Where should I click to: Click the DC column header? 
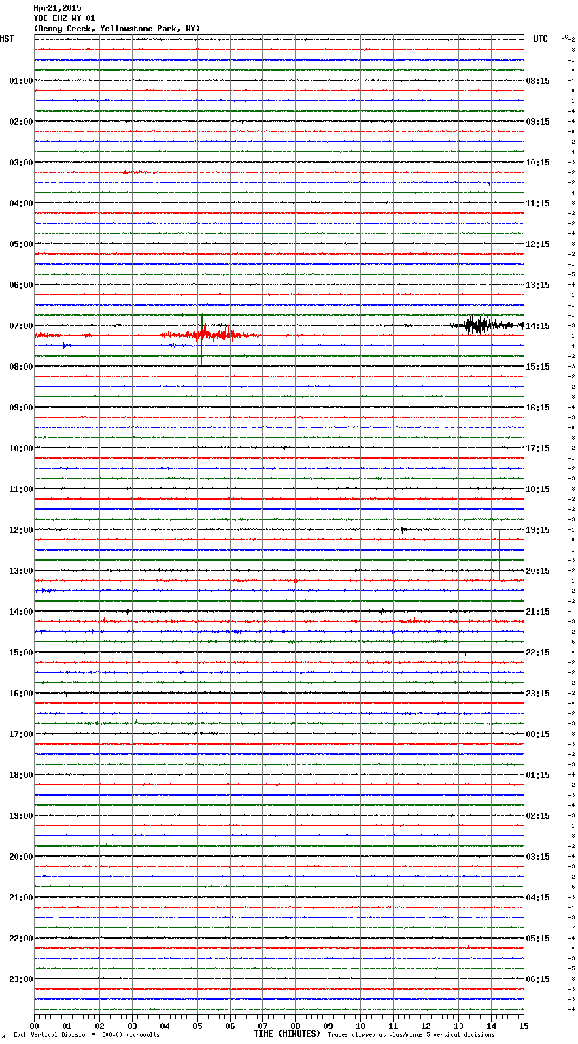coord(564,37)
